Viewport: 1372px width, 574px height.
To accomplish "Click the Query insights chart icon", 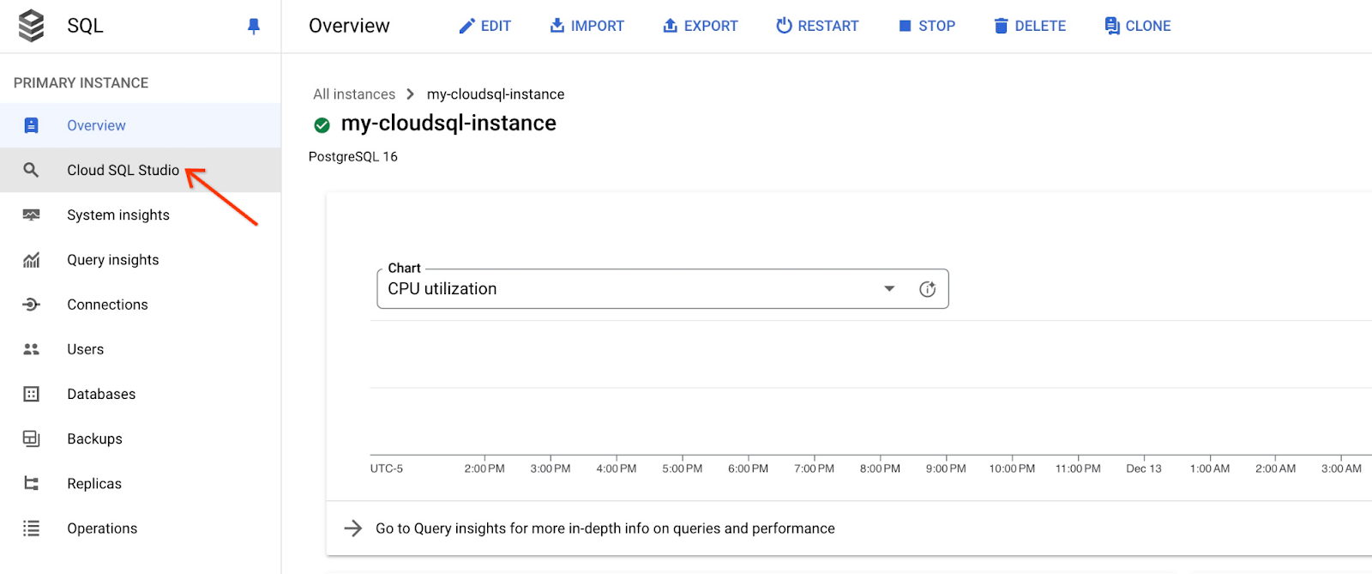I will (32, 260).
